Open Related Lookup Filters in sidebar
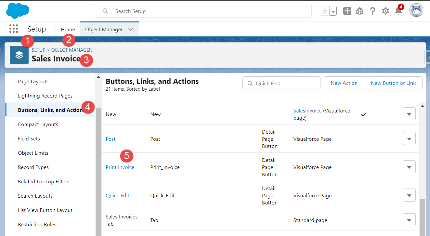The image size is (430, 236). pos(44,182)
